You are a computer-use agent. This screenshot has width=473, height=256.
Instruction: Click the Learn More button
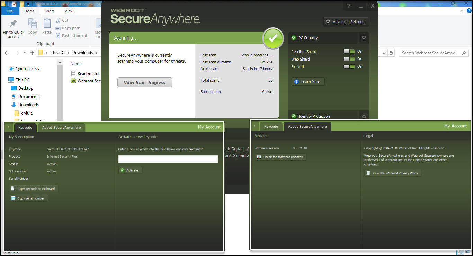[x=308, y=82]
